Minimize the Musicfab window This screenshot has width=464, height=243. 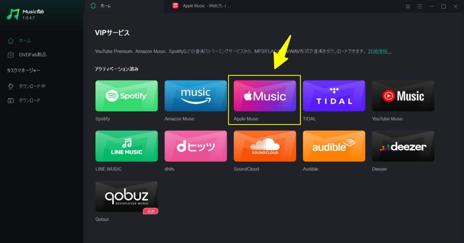[432, 6]
